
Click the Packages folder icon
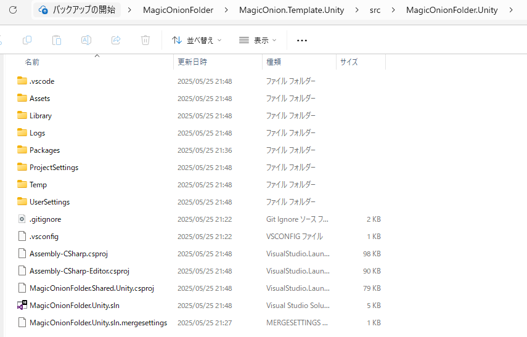click(22, 150)
